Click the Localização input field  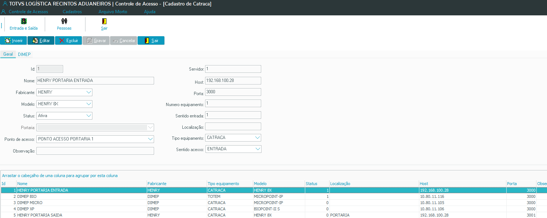coord(233,127)
